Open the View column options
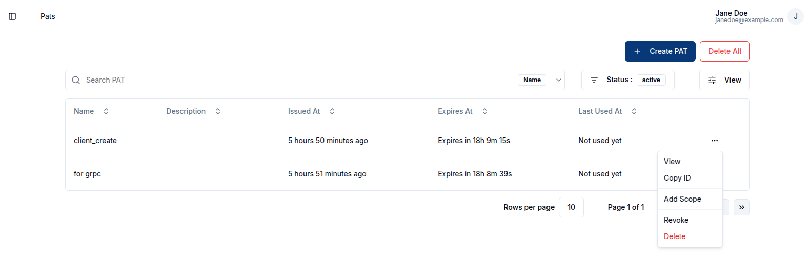Viewport: 811px width, 258px height. click(x=724, y=80)
